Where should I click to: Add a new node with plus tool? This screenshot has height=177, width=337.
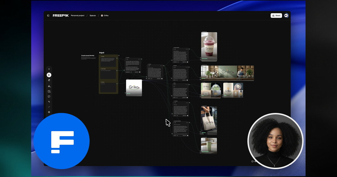(x=49, y=69)
